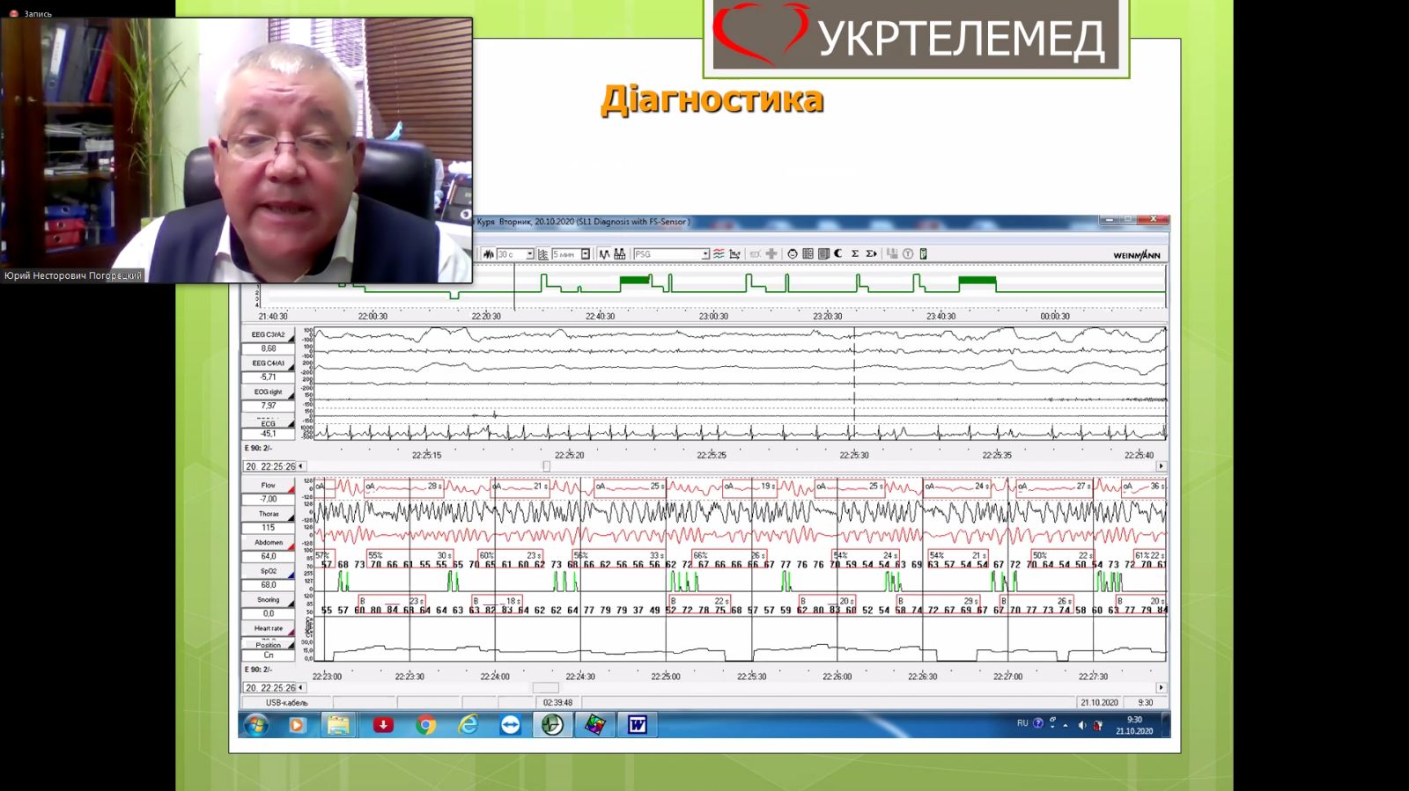Image resolution: width=1409 pixels, height=791 pixels.
Task: Toggle the SpO2 channel label button
Action: (269, 571)
